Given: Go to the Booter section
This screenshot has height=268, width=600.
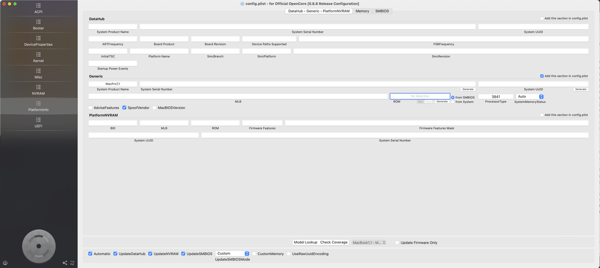Looking at the screenshot, I should pos(38,25).
